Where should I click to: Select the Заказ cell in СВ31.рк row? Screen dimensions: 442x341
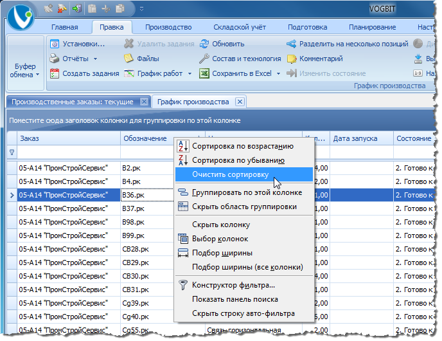pos(69,290)
